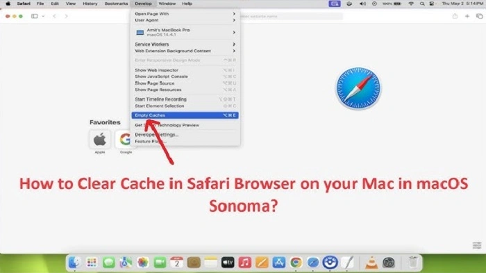Viewport: 486px width, 273px height.
Task: Launch FaceTime from the Dock
Action: click(x=160, y=263)
